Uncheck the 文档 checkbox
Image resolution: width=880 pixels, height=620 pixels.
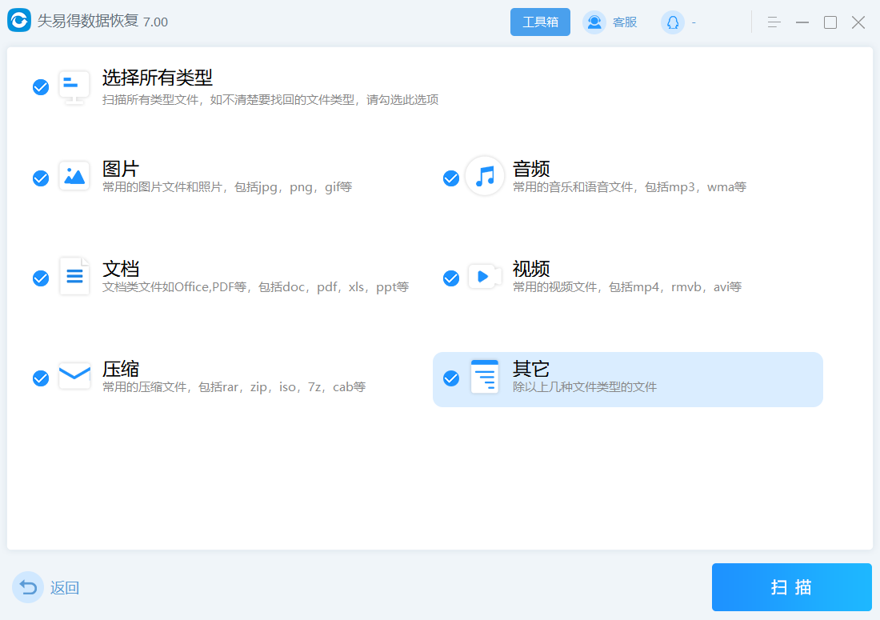point(41,278)
